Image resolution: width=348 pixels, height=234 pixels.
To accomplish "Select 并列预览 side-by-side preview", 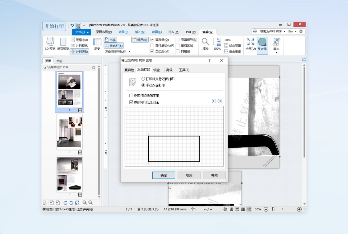I will point(79,46).
